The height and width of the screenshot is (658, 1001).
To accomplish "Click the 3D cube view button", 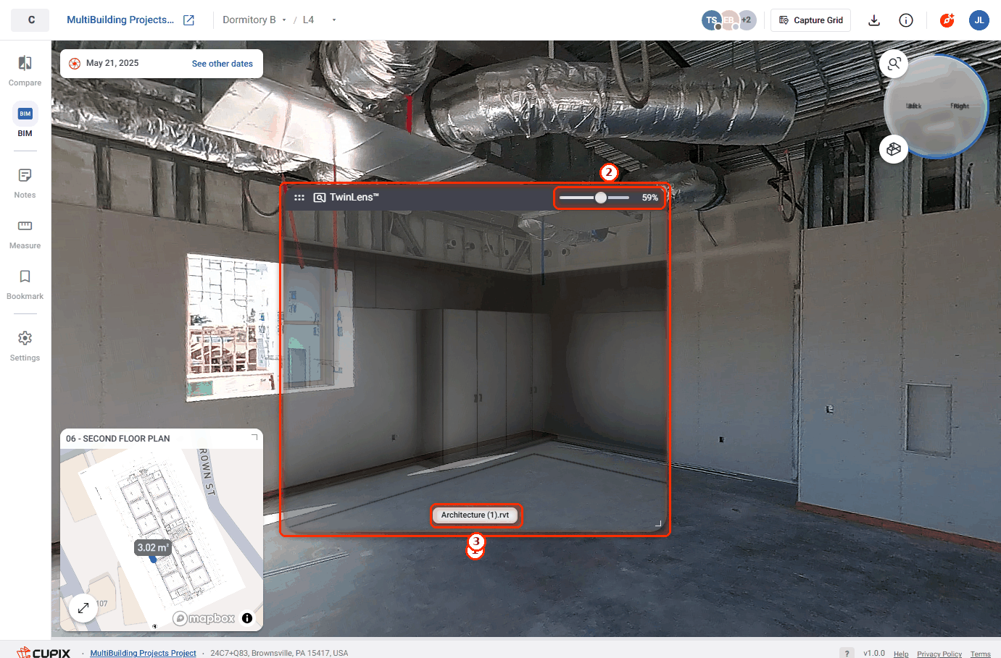I will click(x=894, y=149).
